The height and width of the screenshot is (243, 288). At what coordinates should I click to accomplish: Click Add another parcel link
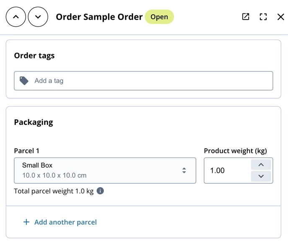(66, 222)
